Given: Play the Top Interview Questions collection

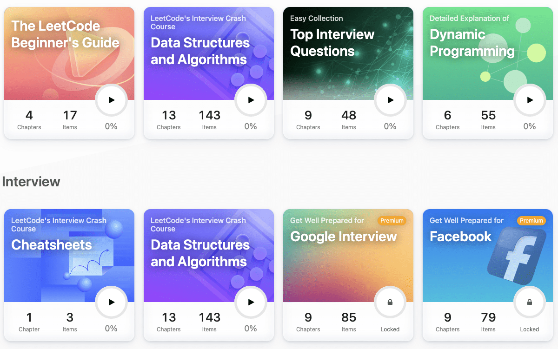Looking at the screenshot, I should click(x=390, y=100).
